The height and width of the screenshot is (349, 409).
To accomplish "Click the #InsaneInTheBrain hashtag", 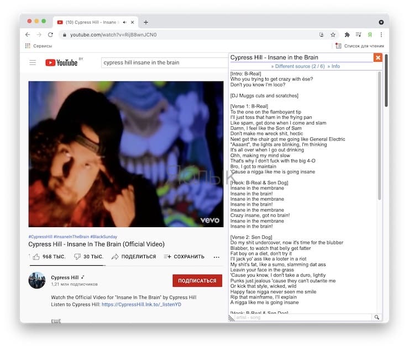I will pos(71,237).
